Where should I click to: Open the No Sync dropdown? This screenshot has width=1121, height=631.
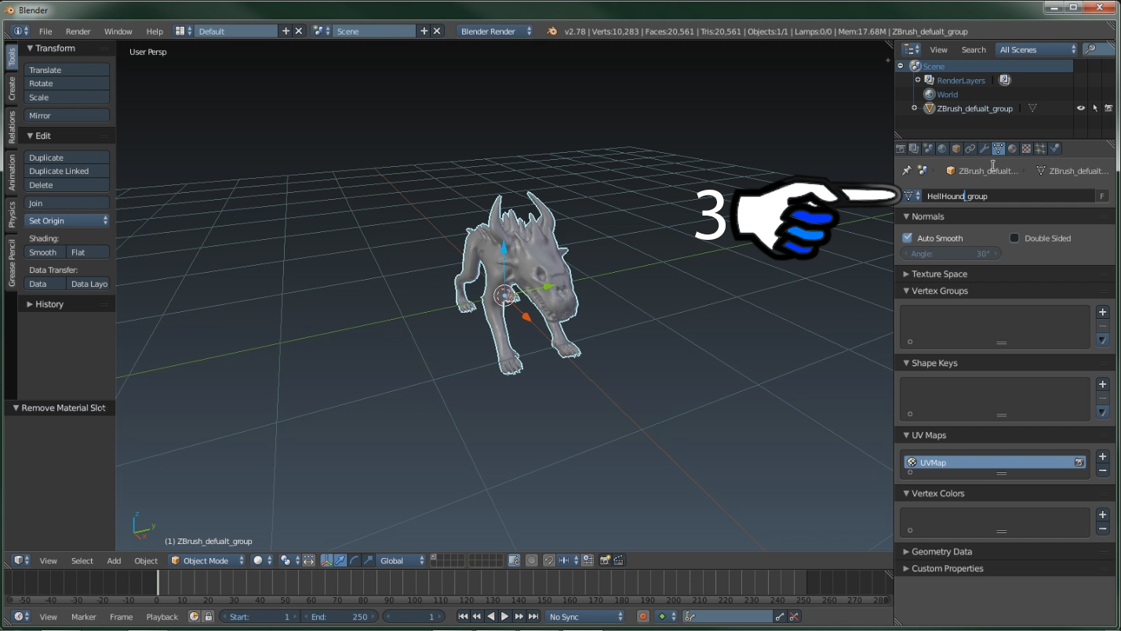click(x=585, y=617)
